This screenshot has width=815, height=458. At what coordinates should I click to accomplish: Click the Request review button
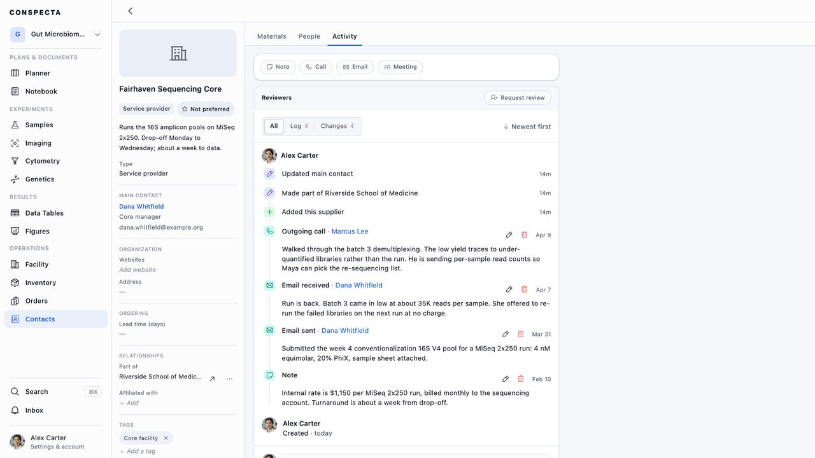(x=518, y=98)
